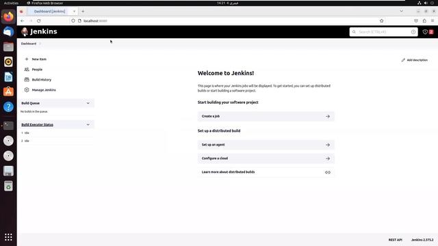
Task: Click arrow icon on Create a job
Action: [x=328, y=116]
